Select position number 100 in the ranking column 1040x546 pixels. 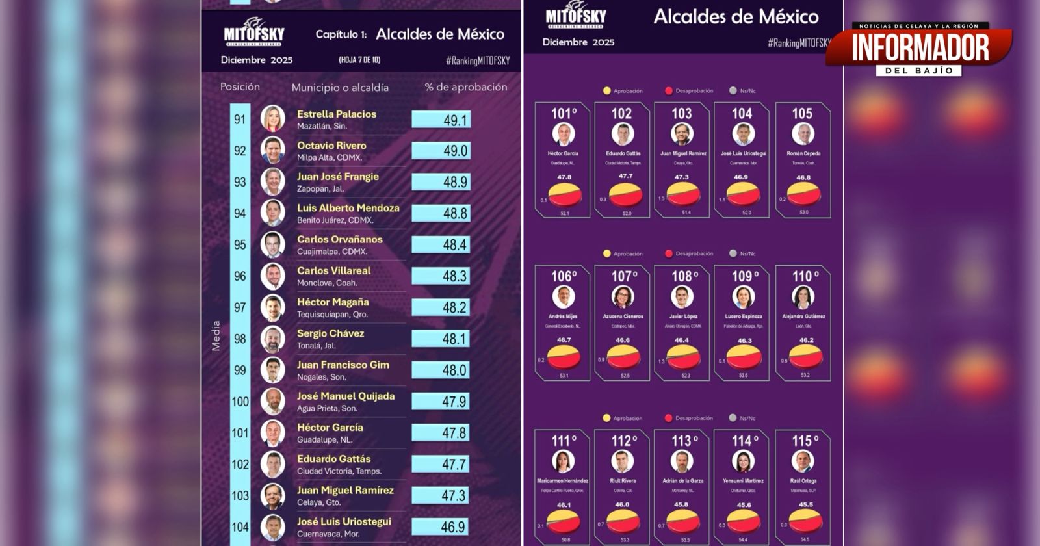click(240, 402)
